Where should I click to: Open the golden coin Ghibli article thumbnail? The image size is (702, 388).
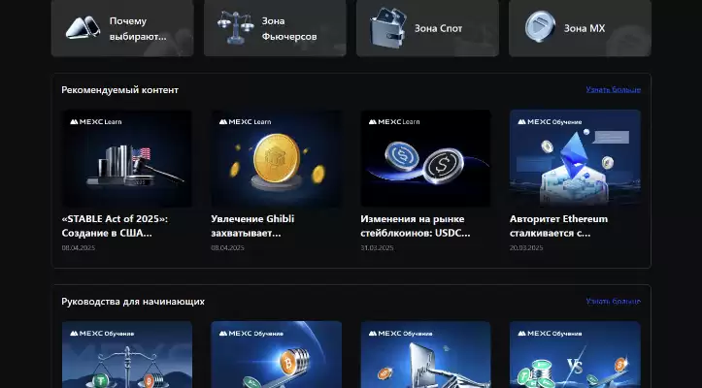click(x=276, y=158)
